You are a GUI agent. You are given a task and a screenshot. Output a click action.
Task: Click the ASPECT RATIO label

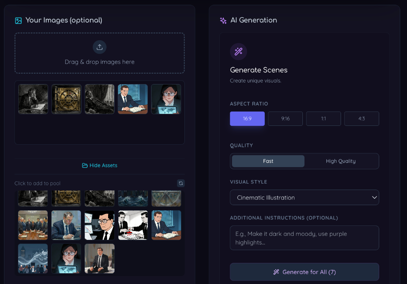(249, 104)
